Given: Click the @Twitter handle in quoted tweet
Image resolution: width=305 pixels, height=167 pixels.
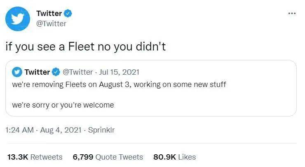Looking at the screenshot, I should tap(77, 72).
